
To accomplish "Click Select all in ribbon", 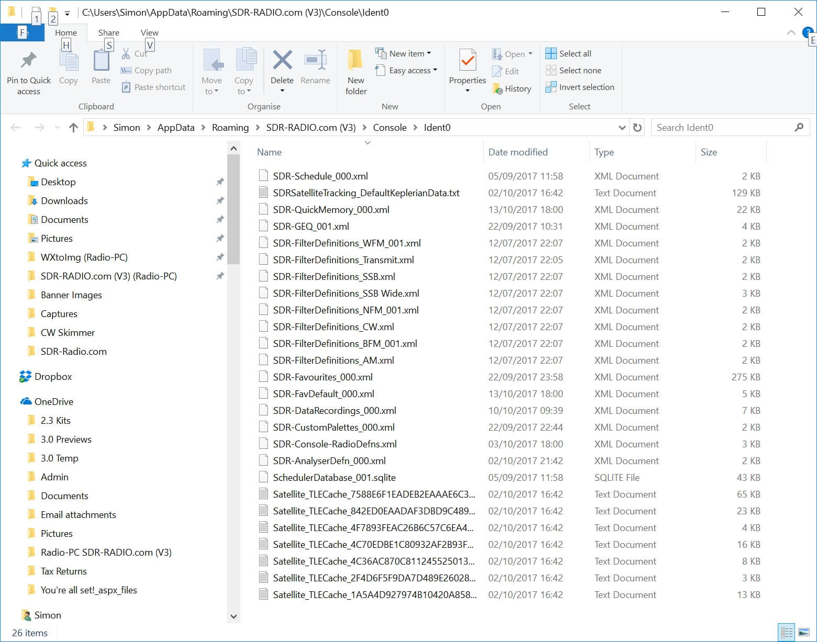I will click(568, 53).
